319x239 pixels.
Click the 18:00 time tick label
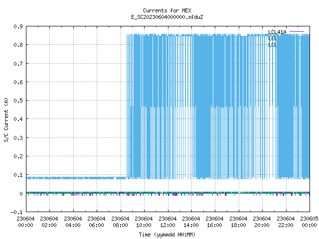coord(238,225)
